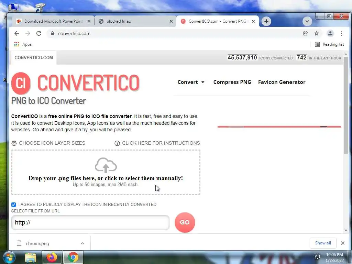Close the downloads bar
352x264 pixels.
(x=343, y=243)
